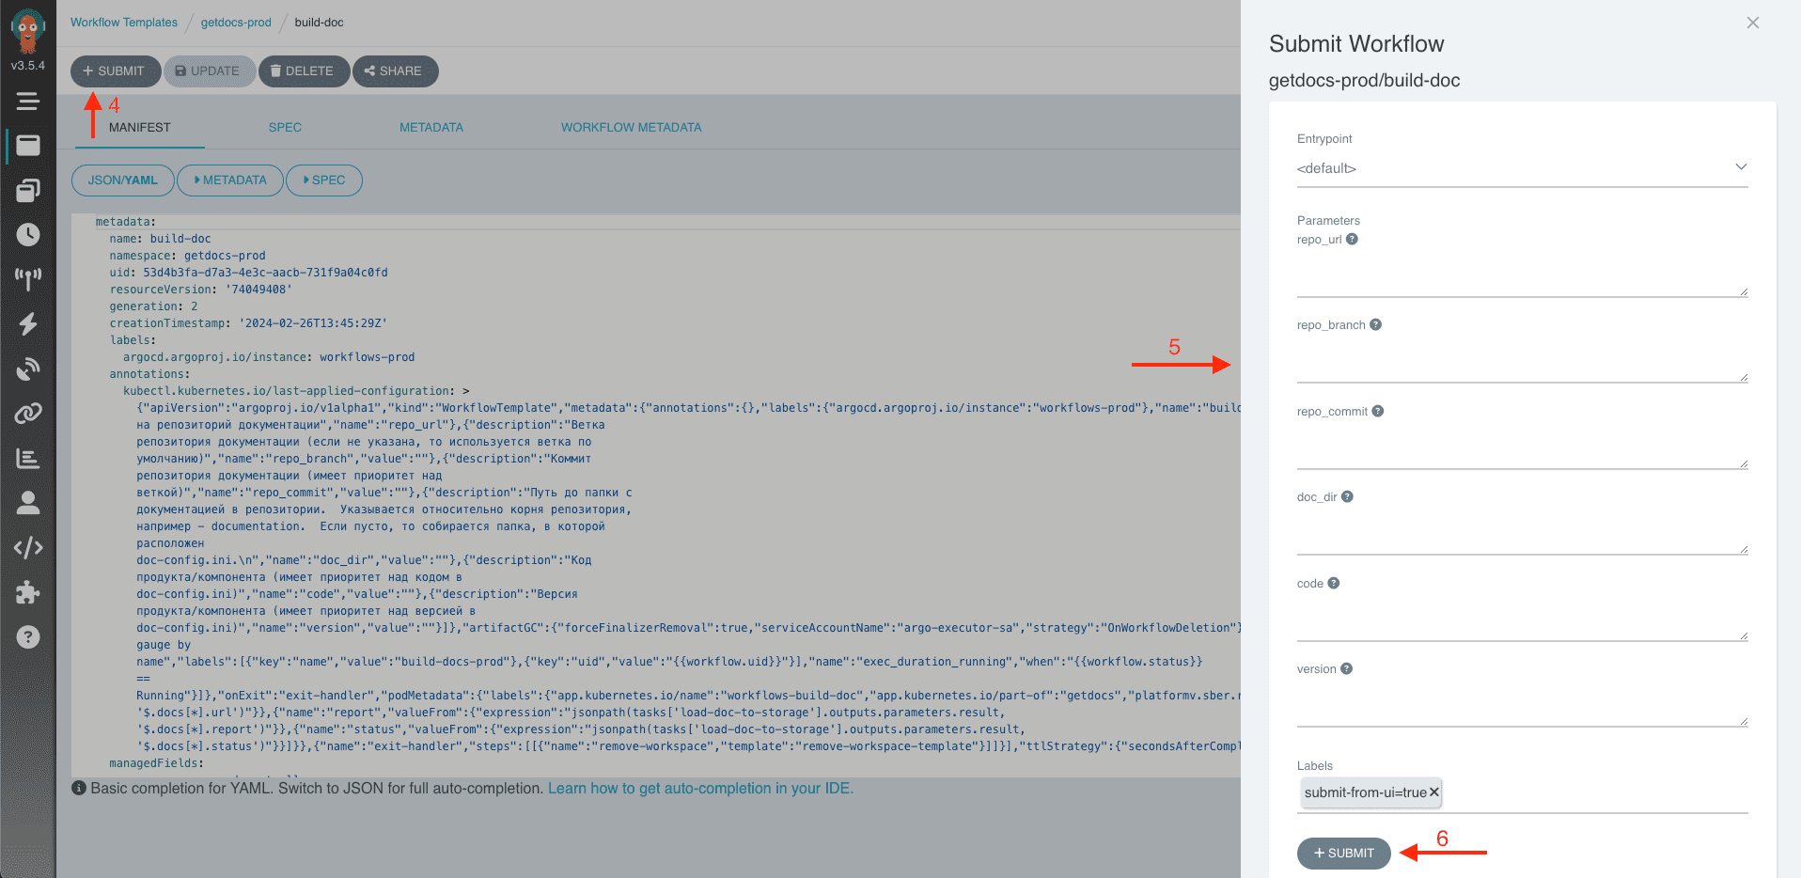Open the hamburger navigation menu
The image size is (1801, 878).
click(28, 101)
